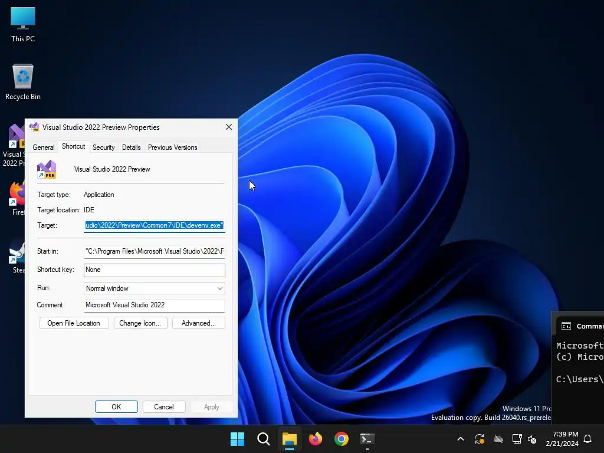Click the Properties dialog title bar icon
The image size is (604, 453).
34,127
